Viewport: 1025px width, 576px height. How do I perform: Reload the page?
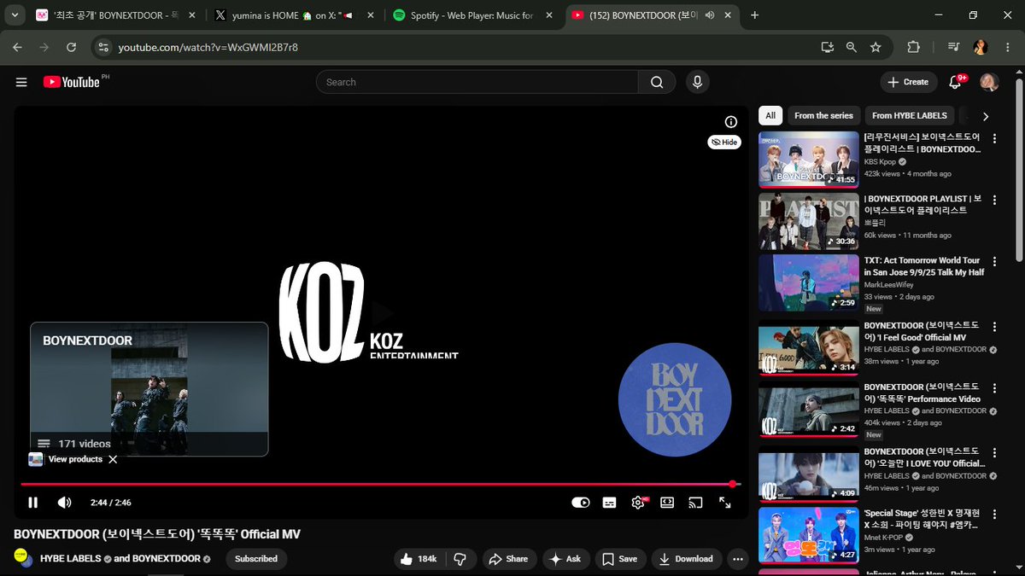click(x=72, y=48)
